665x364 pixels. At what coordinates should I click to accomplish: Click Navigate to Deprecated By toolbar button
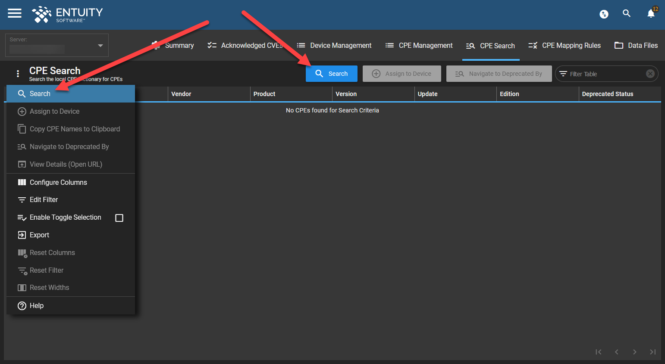click(499, 74)
